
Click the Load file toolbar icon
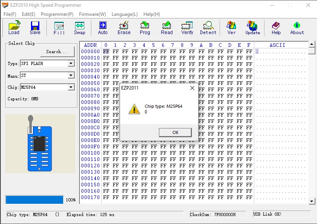tap(14, 28)
